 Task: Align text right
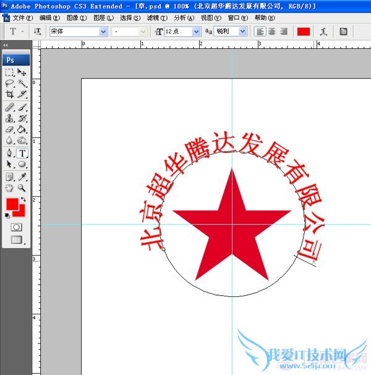click(x=284, y=32)
